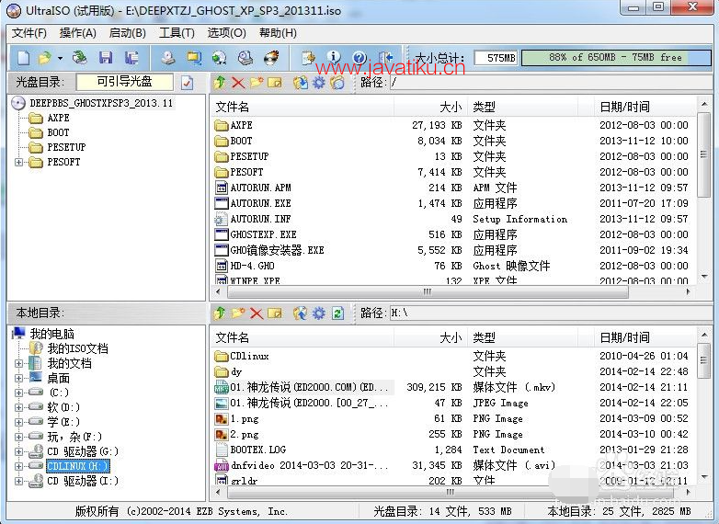Click the local path field showing H:\
Viewport: 719px width, 524px height.
pos(549,313)
